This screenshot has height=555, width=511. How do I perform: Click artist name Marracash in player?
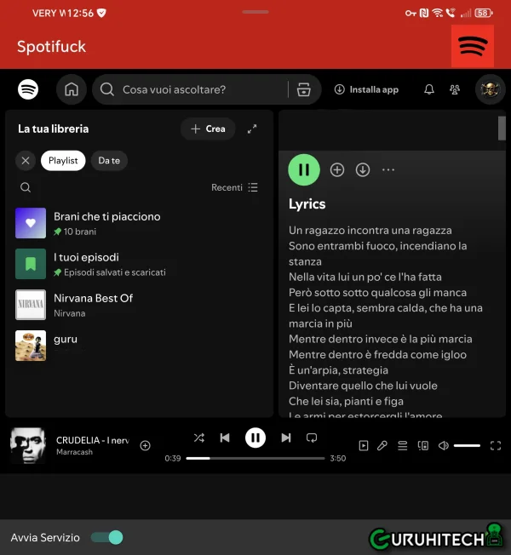point(74,452)
